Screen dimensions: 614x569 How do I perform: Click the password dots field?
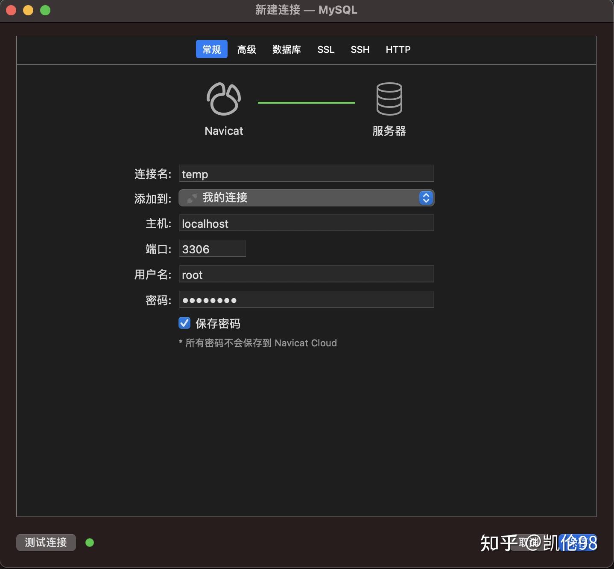tap(306, 300)
